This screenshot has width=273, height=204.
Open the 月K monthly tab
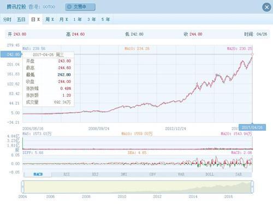click(x=64, y=19)
